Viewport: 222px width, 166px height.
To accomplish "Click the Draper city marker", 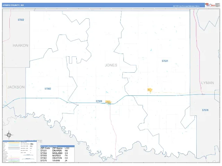I will click(150, 90).
